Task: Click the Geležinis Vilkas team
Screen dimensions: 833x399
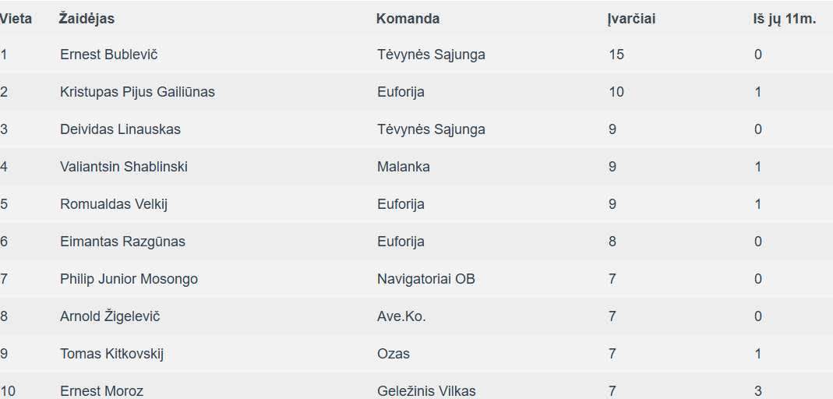Action: tap(426, 391)
